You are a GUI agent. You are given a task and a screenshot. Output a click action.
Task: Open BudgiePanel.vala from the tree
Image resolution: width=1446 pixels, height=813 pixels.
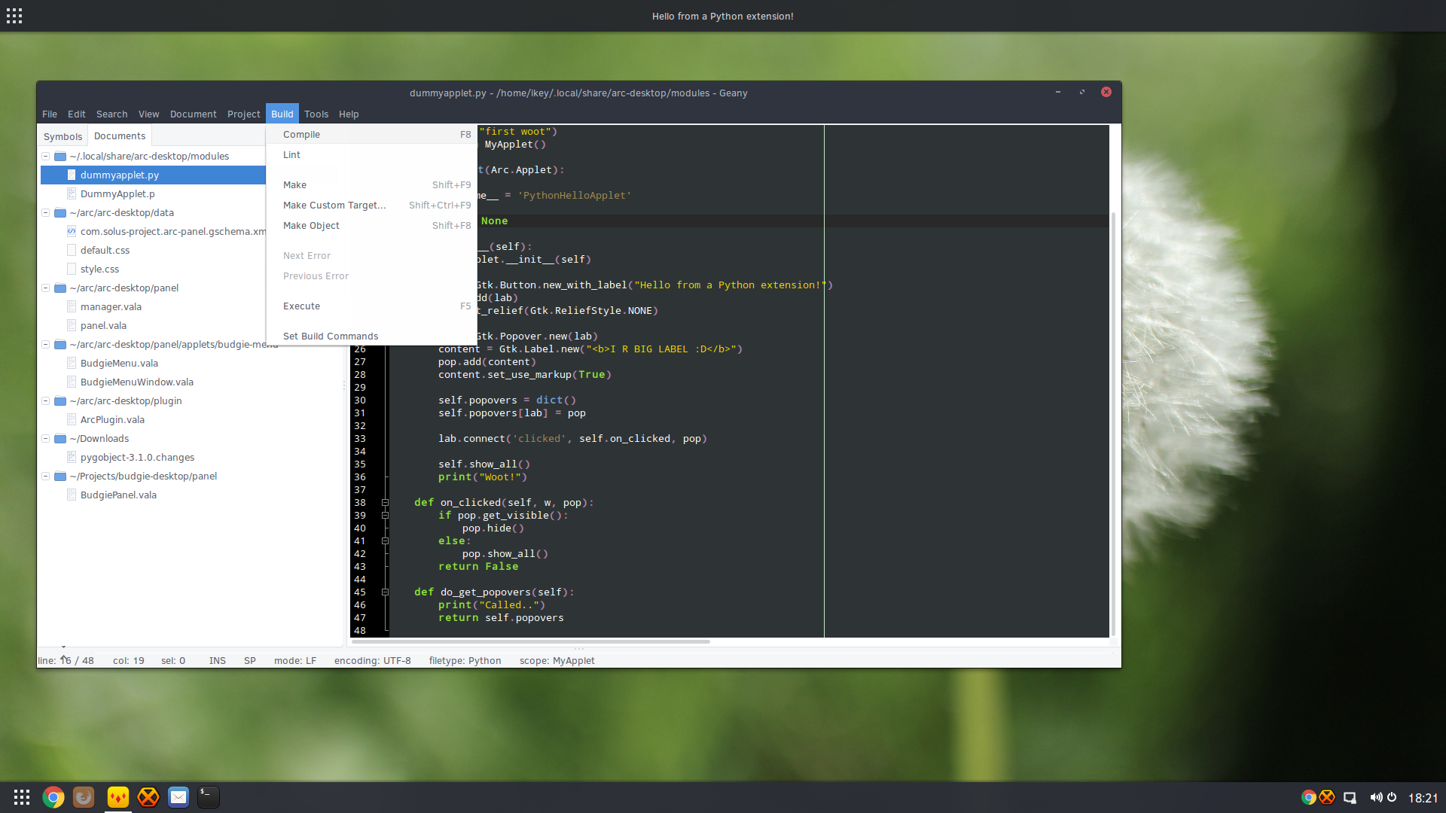coord(118,495)
